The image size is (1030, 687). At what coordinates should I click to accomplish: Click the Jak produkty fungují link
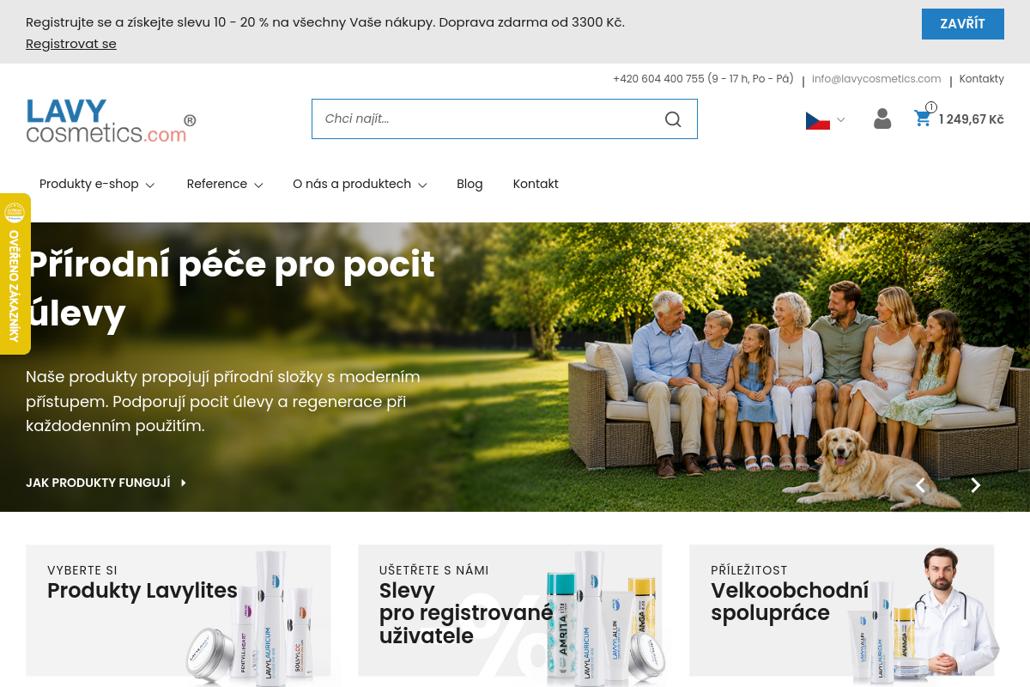pyautogui.click(x=106, y=483)
